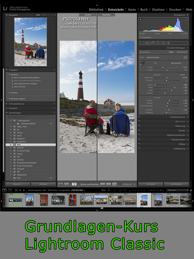
Task: Collapse the Histogramm panel
Action: coord(187,15)
